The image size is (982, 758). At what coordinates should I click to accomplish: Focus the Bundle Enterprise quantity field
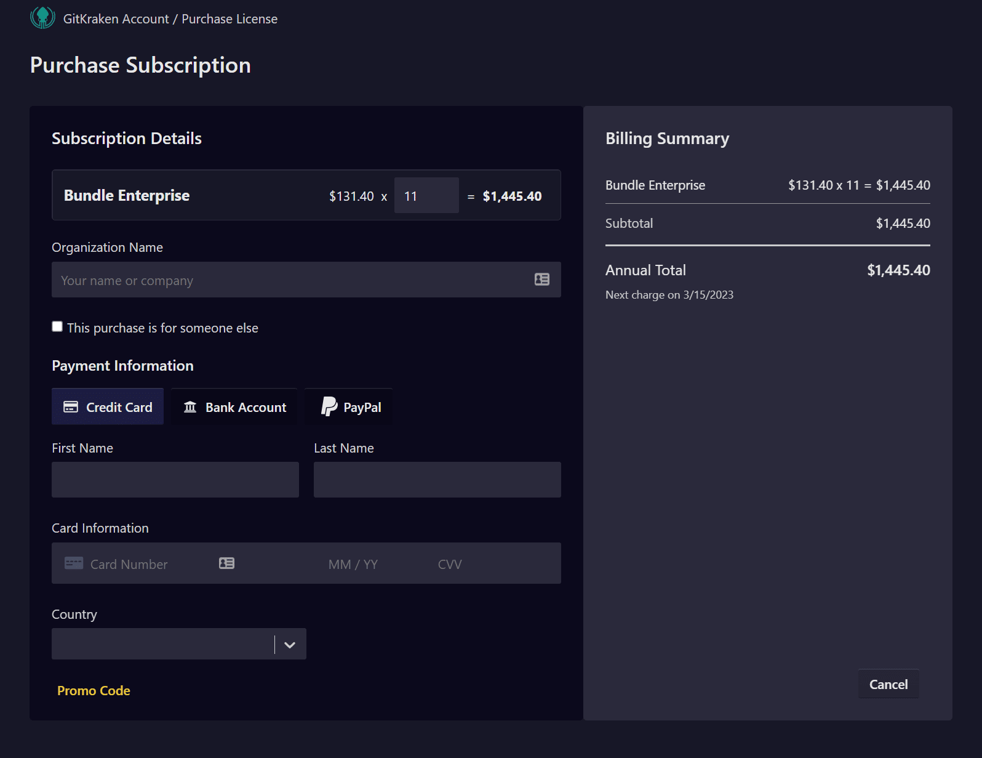[x=426, y=196]
